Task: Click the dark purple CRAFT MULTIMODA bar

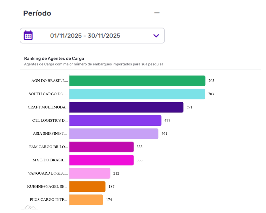Action: click(126, 107)
